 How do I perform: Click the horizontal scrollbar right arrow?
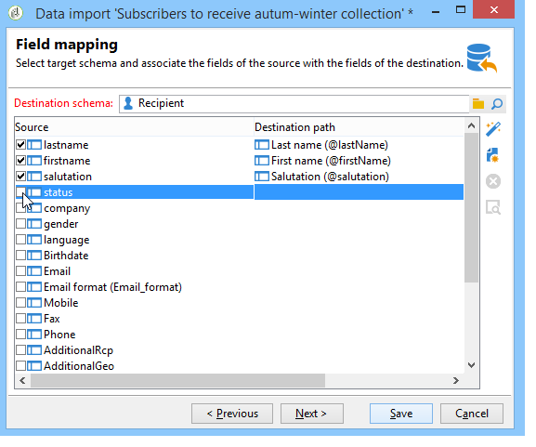(456, 381)
